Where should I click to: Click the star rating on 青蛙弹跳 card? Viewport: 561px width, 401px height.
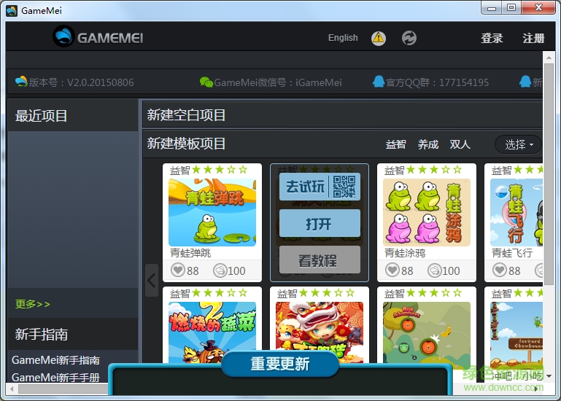(220, 170)
